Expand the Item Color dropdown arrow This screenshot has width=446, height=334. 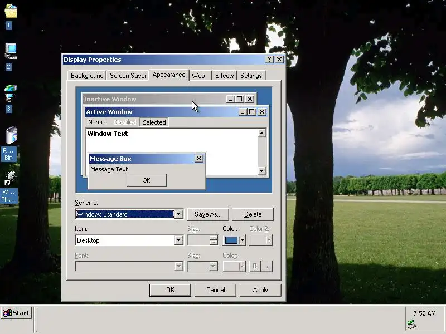pos(242,240)
